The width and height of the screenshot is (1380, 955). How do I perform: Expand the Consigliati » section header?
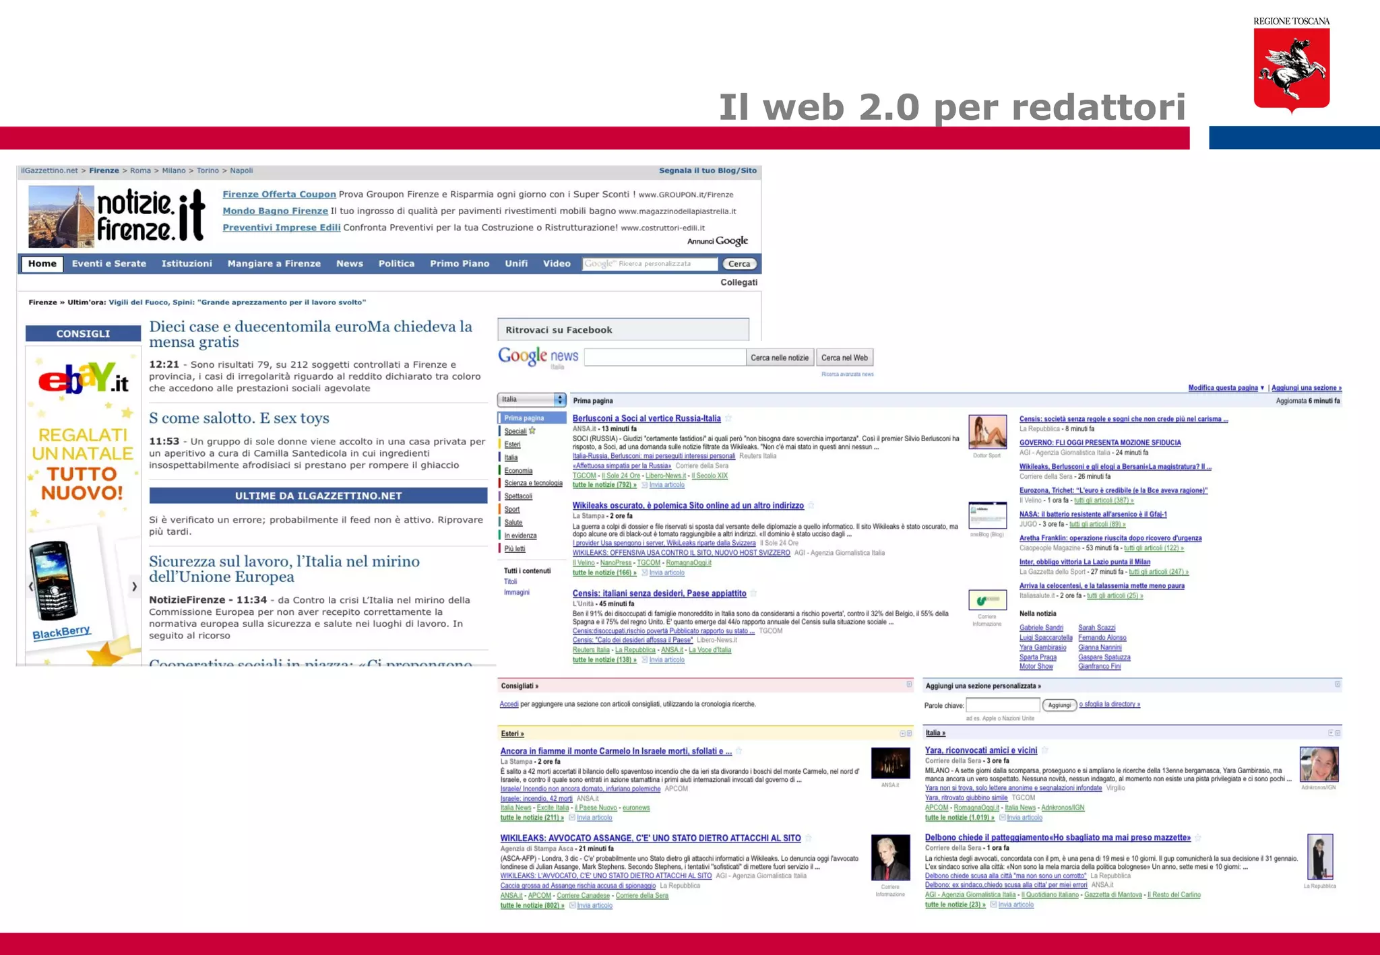520,686
